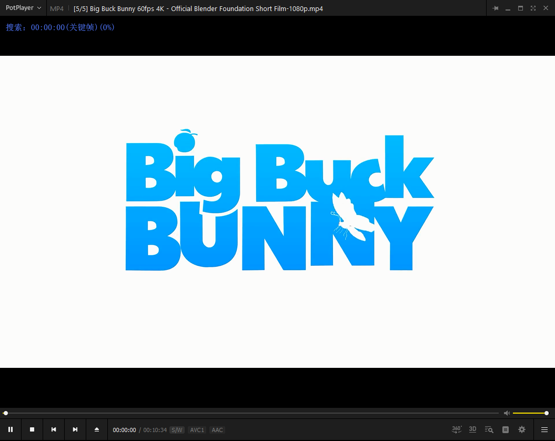Open the chapter/bookmark search icon
Image resolution: width=555 pixels, height=441 pixels.
tap(489, 429)
